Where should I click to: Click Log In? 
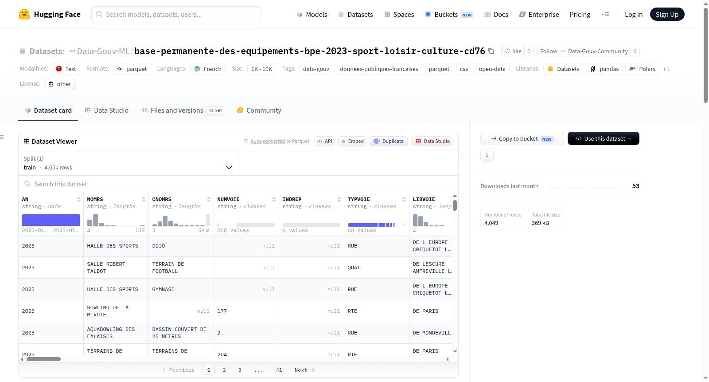pos(634,14)
